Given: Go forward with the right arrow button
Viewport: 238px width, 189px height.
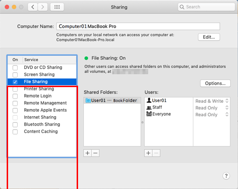Looking at the screenshot, I should 42,7.
